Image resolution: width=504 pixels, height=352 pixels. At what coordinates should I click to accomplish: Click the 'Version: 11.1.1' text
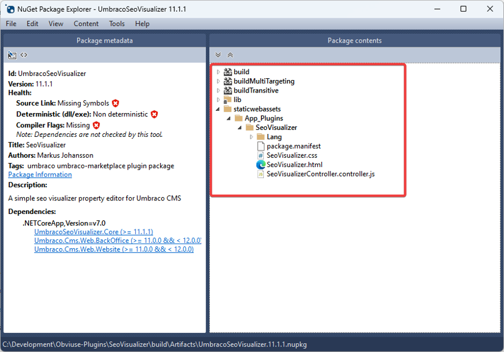(30, 84)
